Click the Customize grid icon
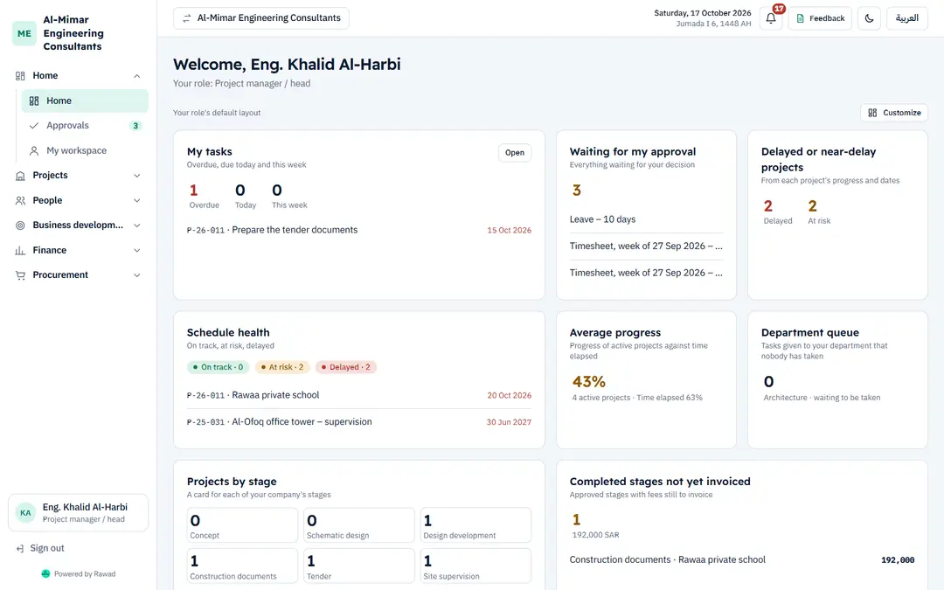This screenshot has height=590, width=944. [872, 113]
